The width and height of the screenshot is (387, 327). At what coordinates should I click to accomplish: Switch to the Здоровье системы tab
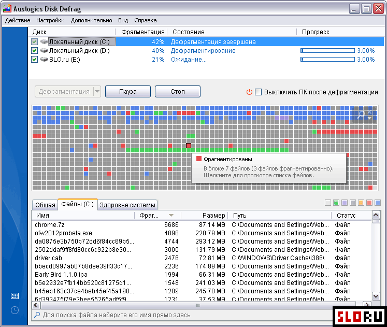pyautogui.click(x=127, y=205)
